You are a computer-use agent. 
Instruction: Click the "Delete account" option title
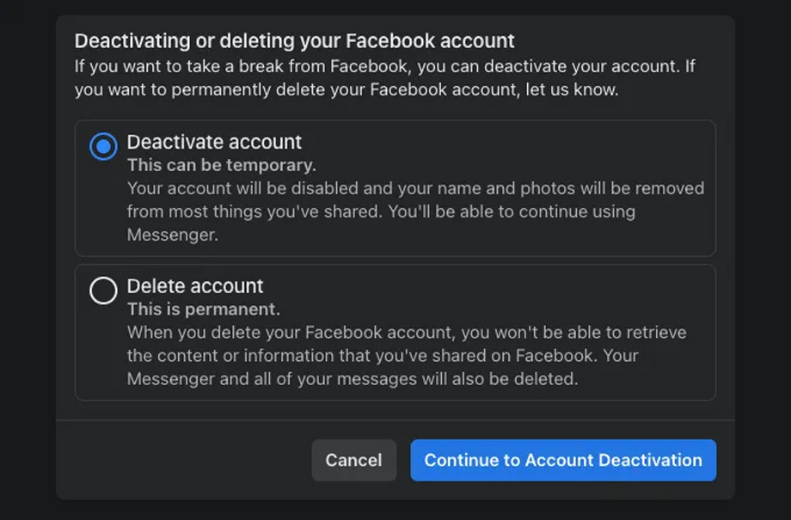195,286
